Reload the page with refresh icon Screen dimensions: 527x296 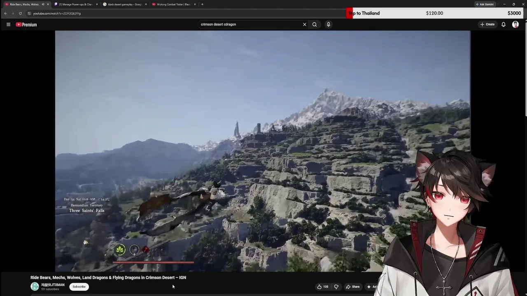20,13
